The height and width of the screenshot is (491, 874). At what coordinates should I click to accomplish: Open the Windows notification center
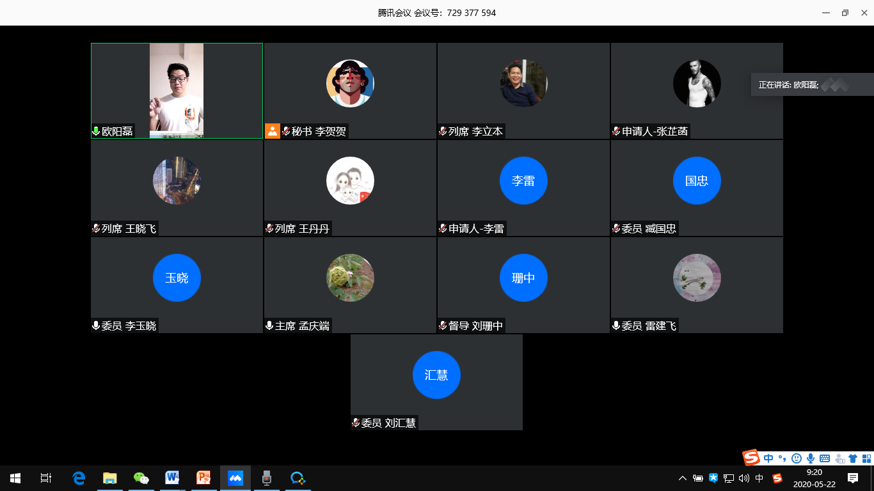[x=853, y=478]
